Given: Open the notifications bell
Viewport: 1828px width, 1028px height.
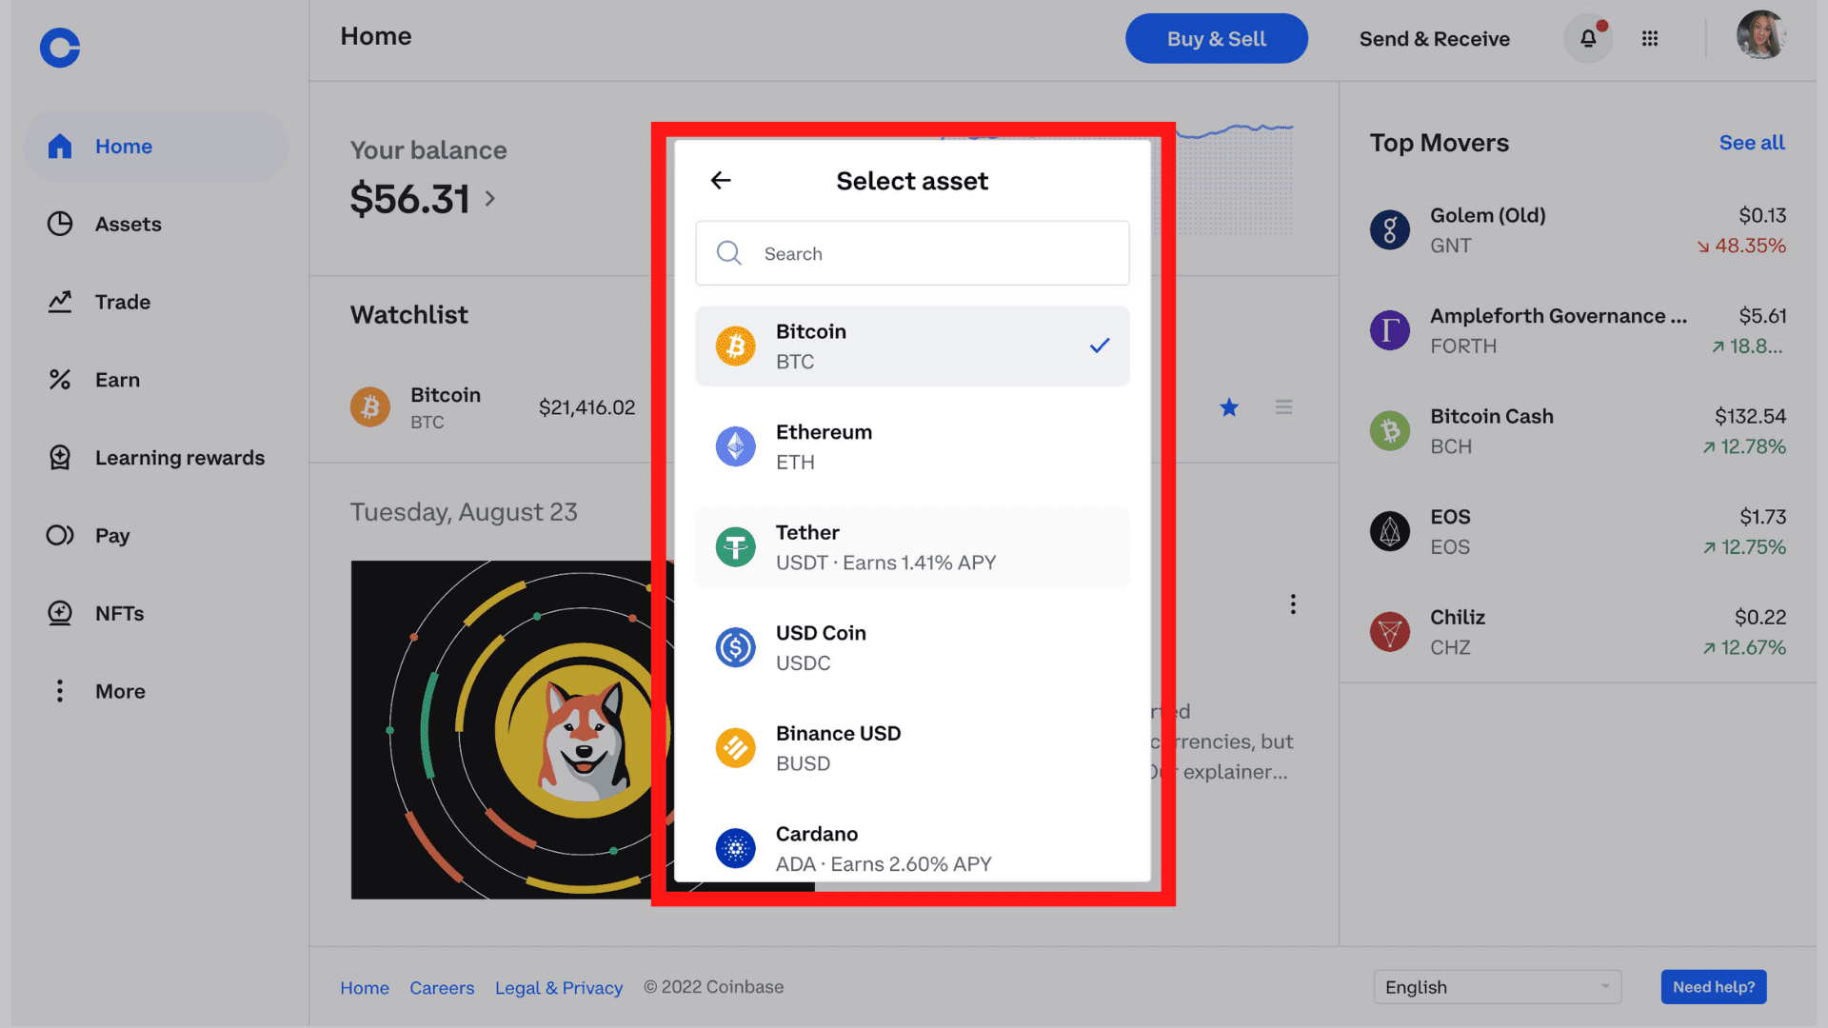Looking at the screenshot, I should (1588, 39).
